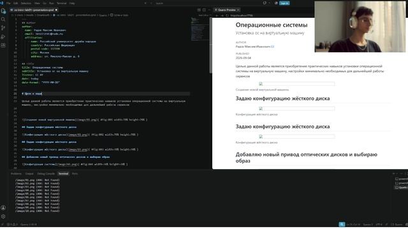
Task: Click the zoom icon in the status bar
Action: coord(342,225)
